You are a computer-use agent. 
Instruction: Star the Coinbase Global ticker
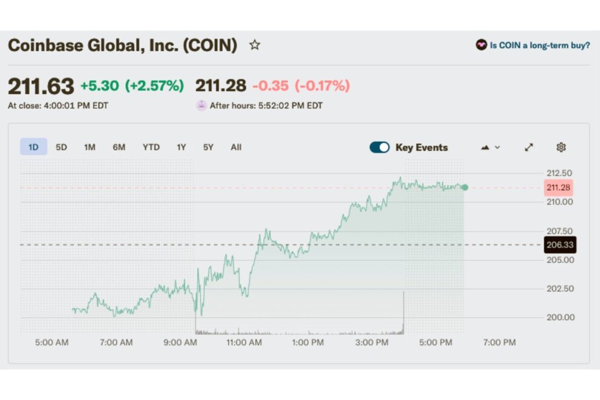[255, 45]
